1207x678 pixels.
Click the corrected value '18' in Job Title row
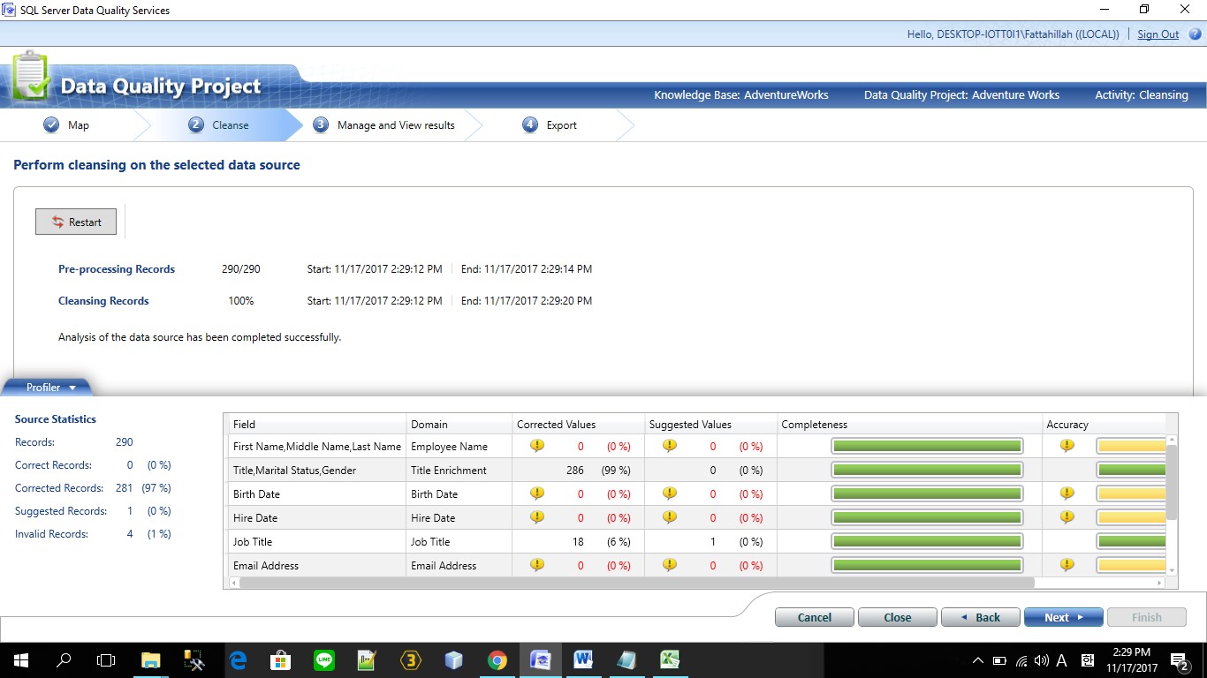tap(578, 542)
